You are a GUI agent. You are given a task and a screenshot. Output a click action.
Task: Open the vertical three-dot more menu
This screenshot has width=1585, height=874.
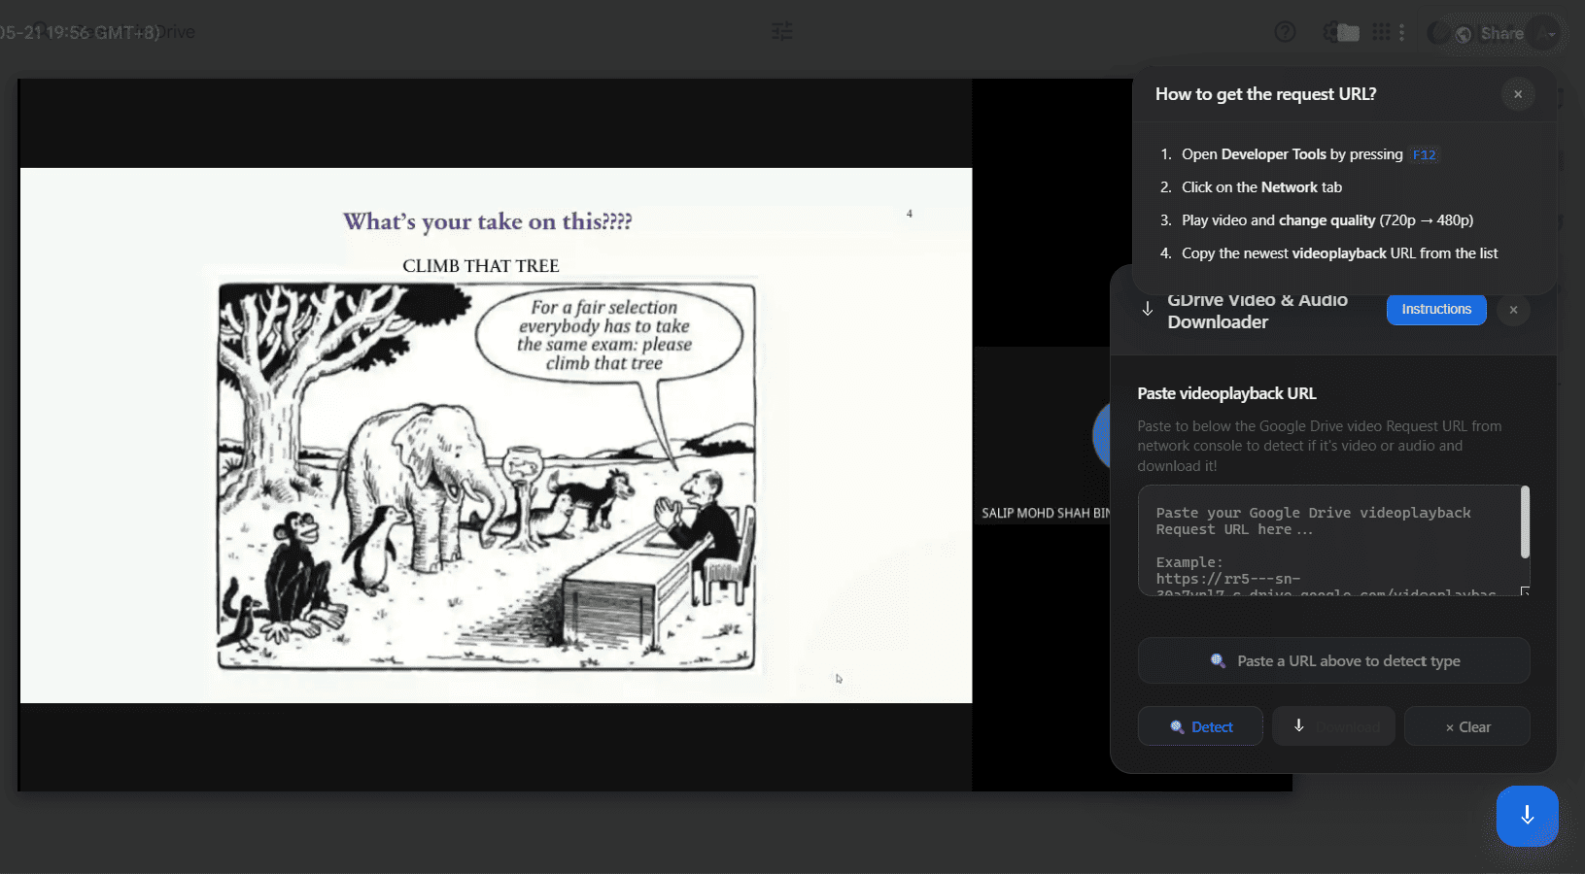click(1401, 32)
